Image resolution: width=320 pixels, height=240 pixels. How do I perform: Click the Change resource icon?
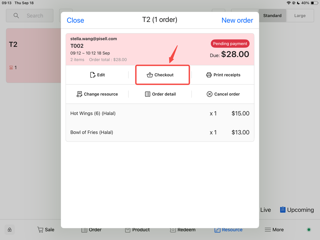pyautogui.click(x=79, y=94)
